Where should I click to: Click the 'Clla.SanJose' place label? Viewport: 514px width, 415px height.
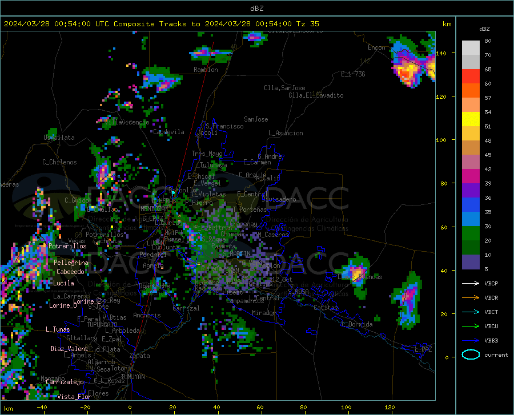pos(284,88)
